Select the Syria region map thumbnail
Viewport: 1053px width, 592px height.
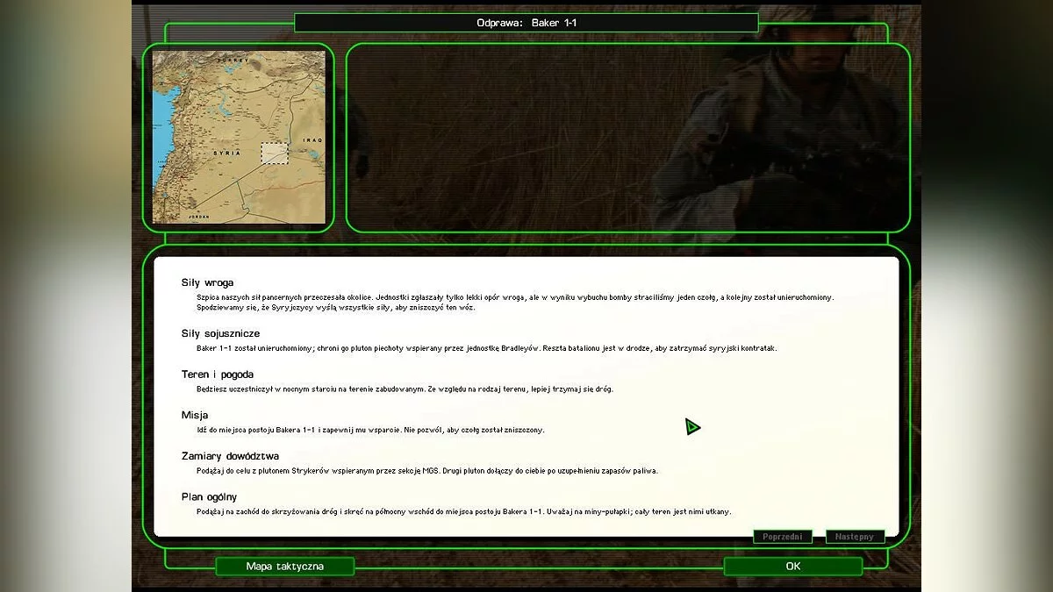tap(239, 137)
